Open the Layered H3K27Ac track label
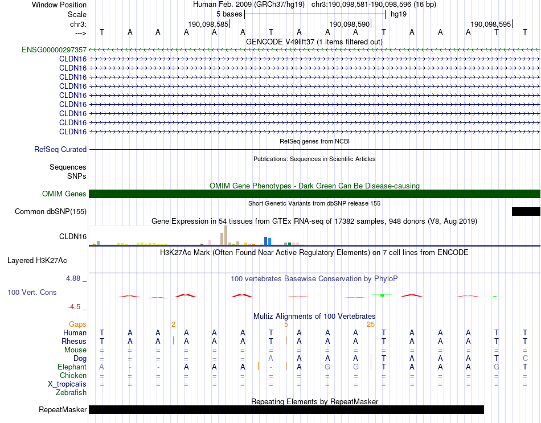 [x=37, y=261]
